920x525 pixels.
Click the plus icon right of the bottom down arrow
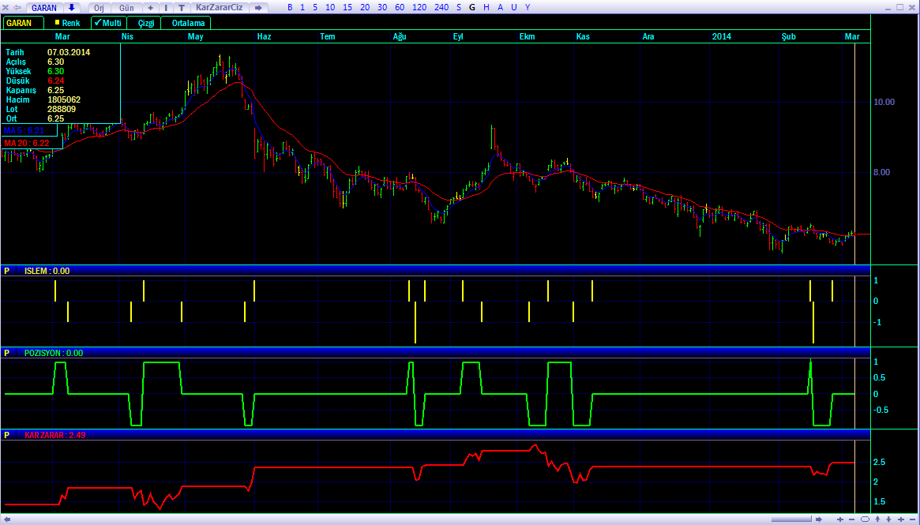click(901, 519)
